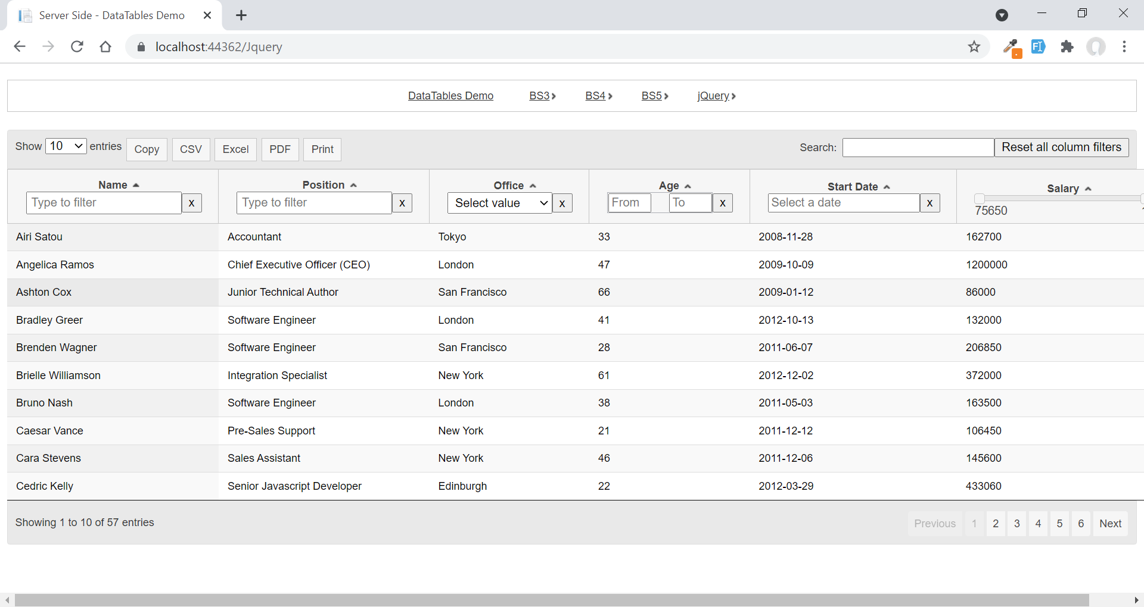Export the table with the Excel button
This screenshot has height=607, width=1144.
[235, 149]
